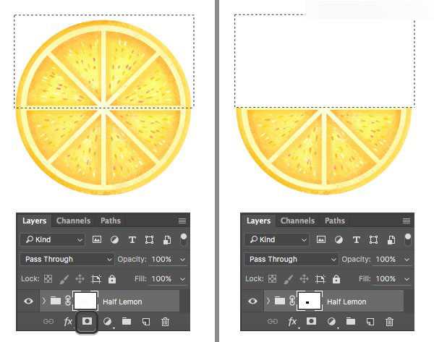Filter for pixel layers in right panel
434x342 pixels.
click(321, 239)
